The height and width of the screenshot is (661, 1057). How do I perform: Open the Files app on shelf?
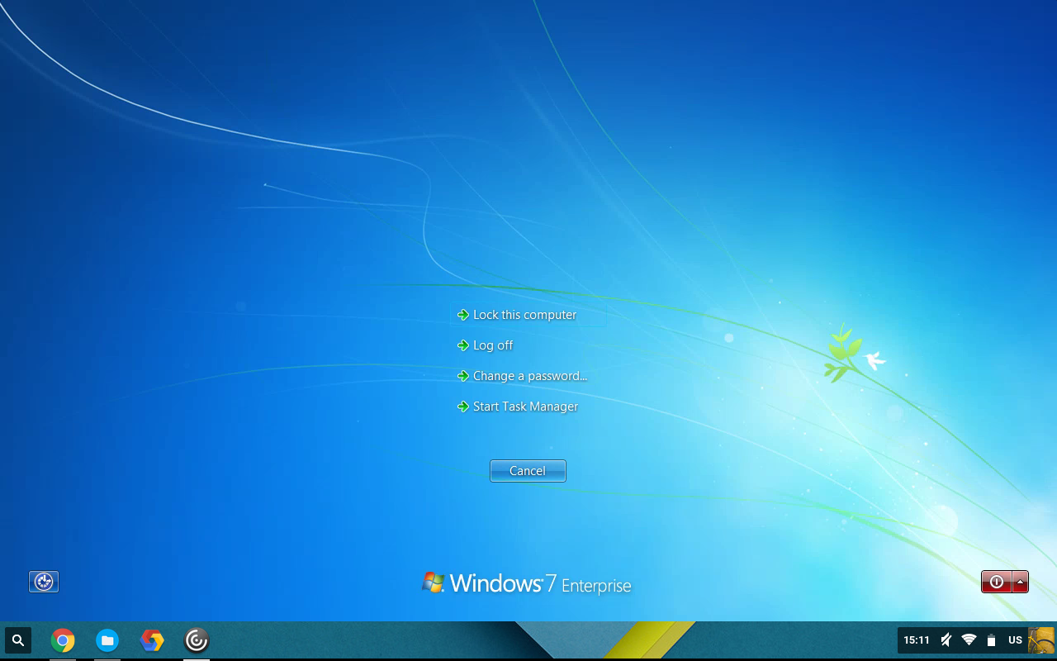(107, 640)
